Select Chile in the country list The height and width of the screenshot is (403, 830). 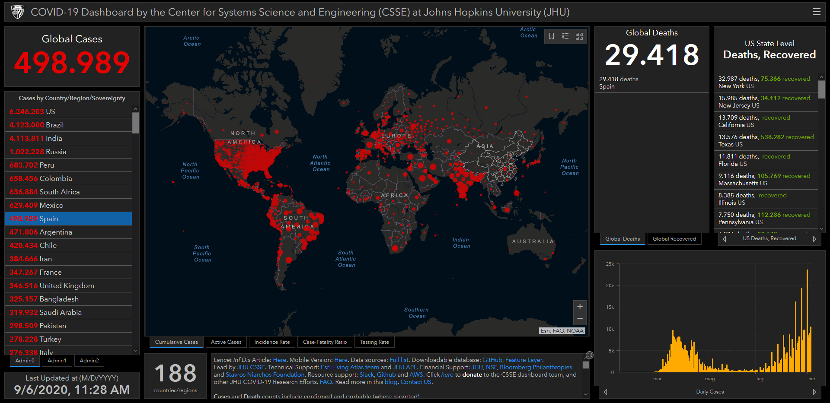(x=68, y=245)
